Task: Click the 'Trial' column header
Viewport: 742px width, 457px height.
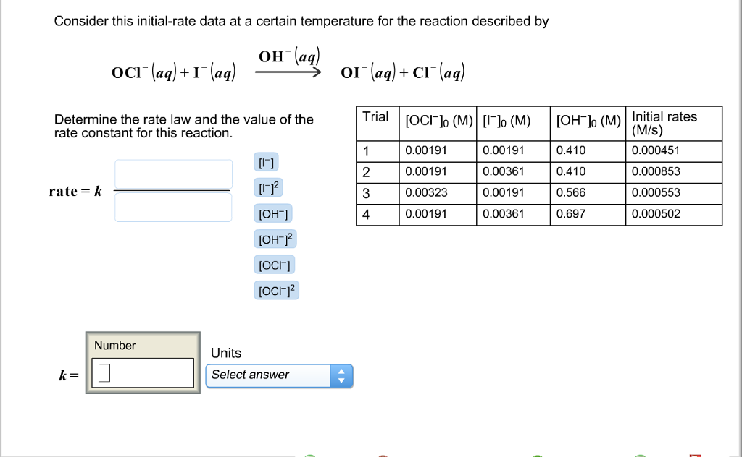Action: coord(376,118)
